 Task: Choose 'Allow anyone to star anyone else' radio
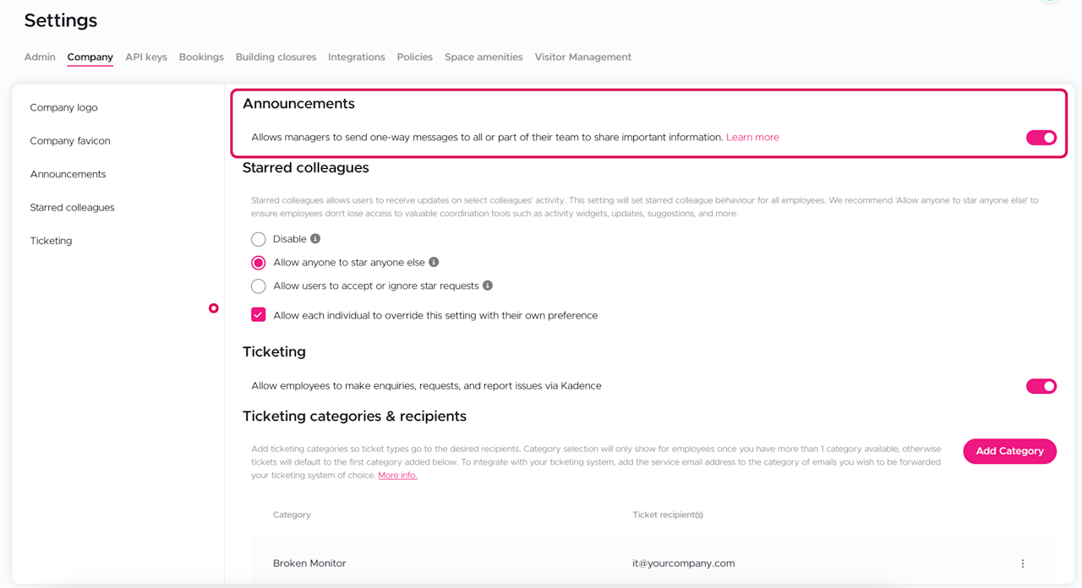(x=259, y=263)
